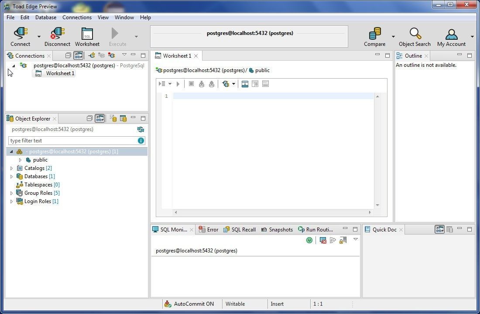Click the Disconnect toolbar icon

(x=57, y=33)
